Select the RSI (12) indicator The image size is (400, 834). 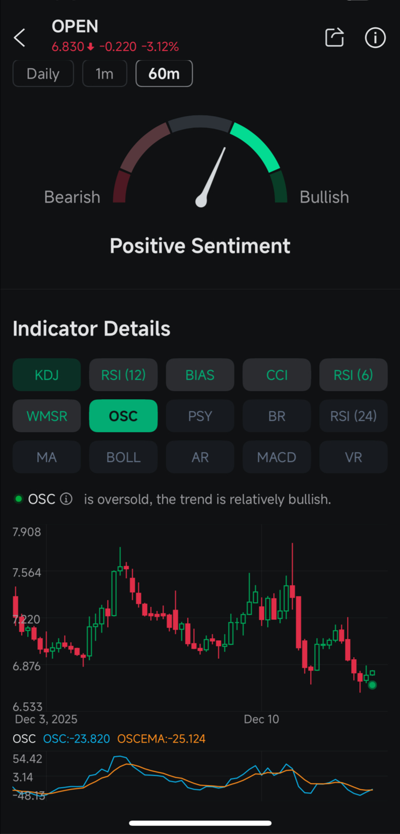pos(123,375)
